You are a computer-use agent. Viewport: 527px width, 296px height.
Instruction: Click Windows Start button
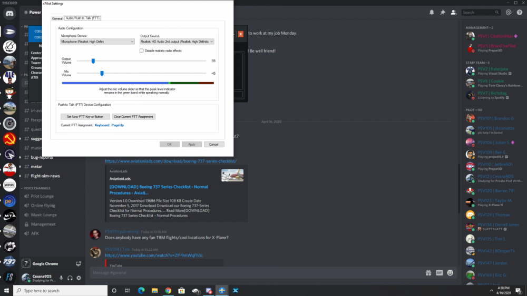6,291
